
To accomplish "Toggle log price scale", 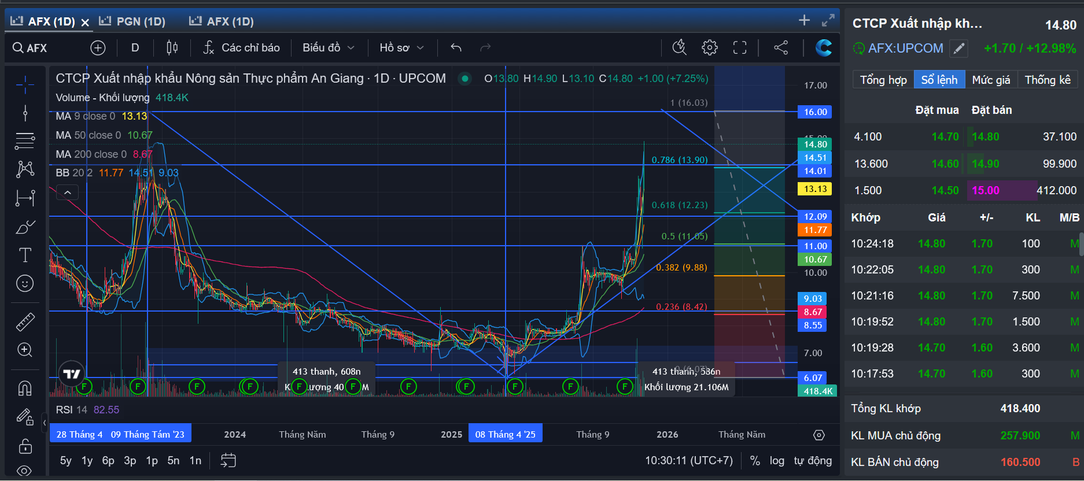I will [x=777, y=461].
